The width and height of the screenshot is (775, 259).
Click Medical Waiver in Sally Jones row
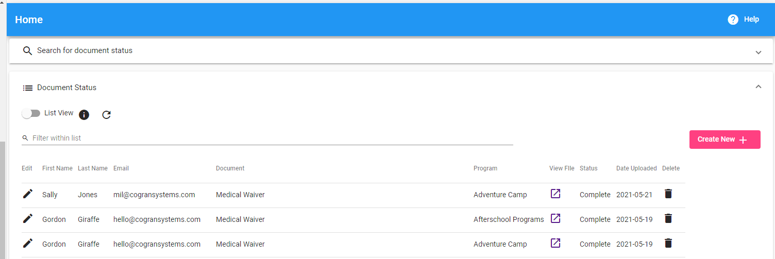[240, 195]
